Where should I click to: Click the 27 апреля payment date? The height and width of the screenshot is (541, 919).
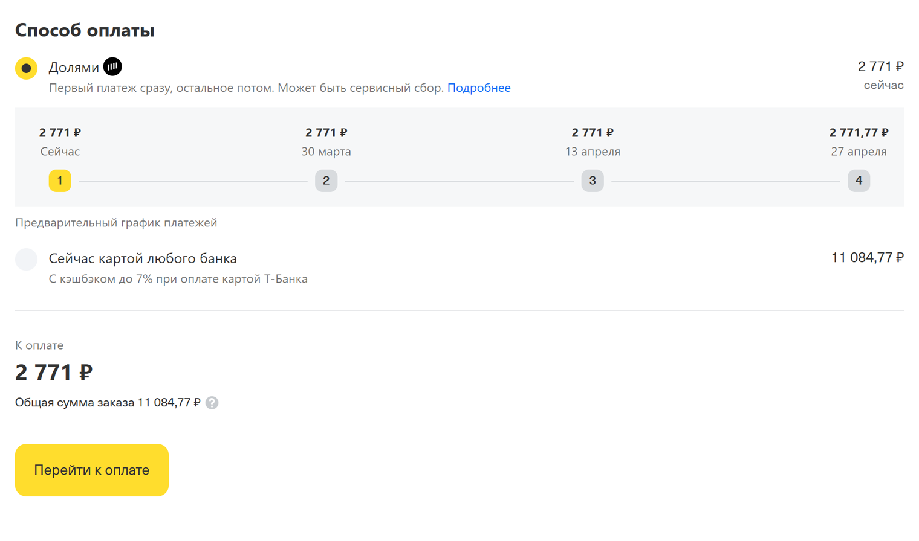[859, 152]
